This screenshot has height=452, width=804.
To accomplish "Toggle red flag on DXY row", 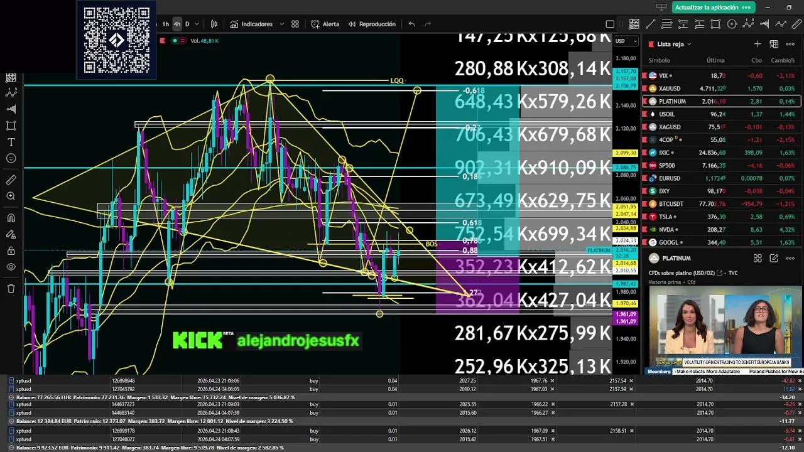I will pos(644,191).
